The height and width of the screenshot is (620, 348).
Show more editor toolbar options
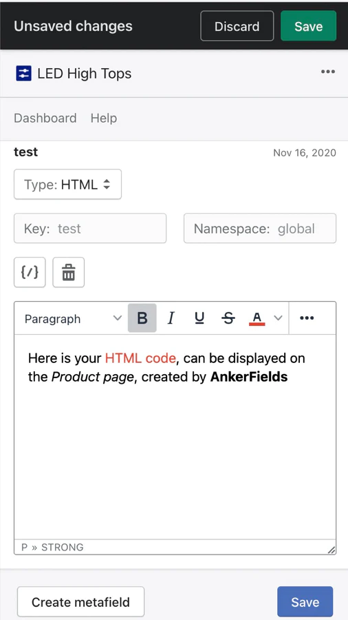click(307, 318)
